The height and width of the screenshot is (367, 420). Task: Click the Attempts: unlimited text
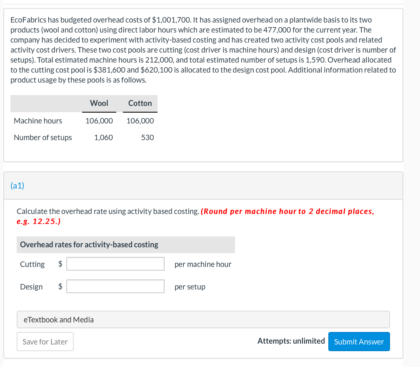pos(291,341)
